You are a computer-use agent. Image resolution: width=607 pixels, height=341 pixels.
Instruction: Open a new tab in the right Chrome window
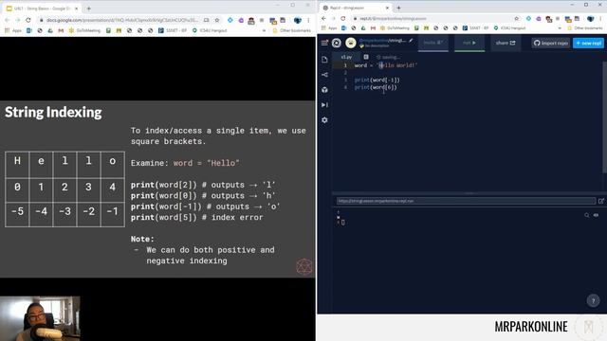398,8
